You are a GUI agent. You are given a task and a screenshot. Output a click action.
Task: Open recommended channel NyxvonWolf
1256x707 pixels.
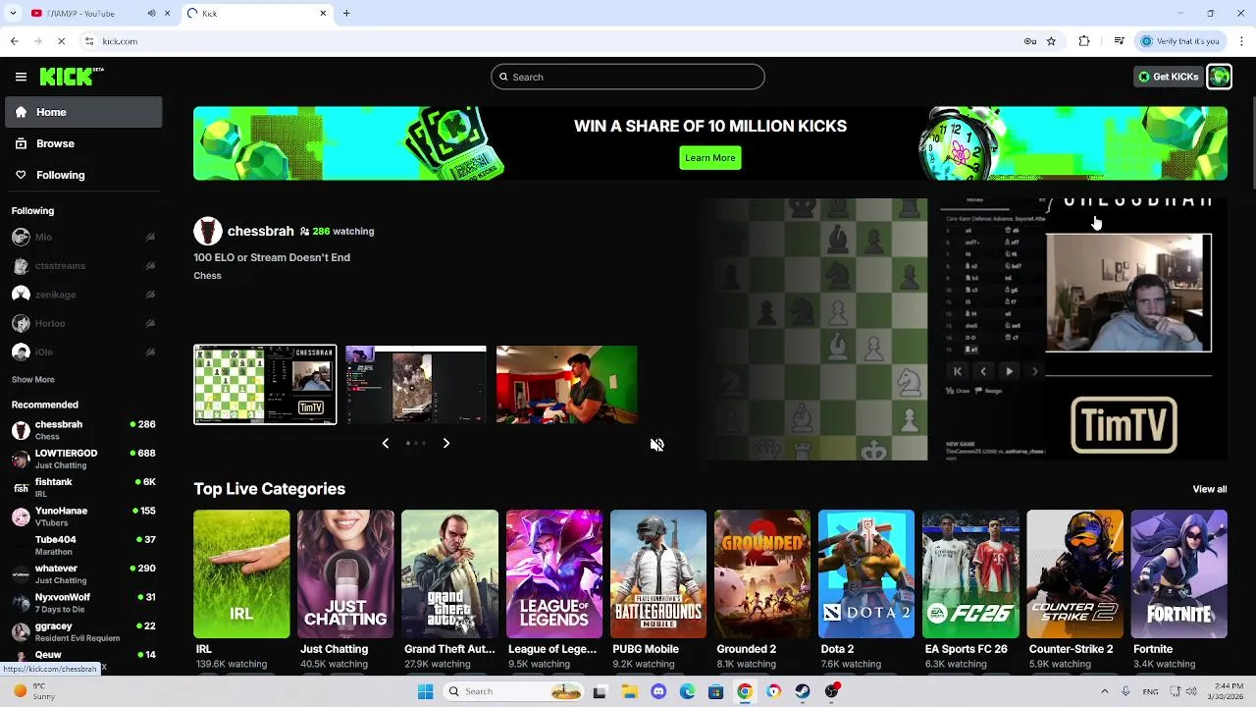coord(83,602)
